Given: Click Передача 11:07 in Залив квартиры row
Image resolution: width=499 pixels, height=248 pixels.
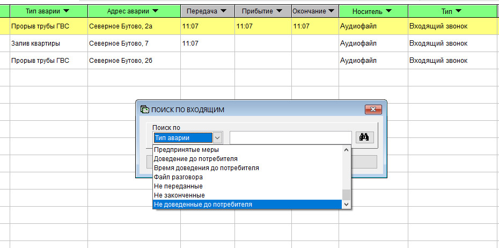Looking at the screenshot, I should pyautogui.click(x=190, y=43).
